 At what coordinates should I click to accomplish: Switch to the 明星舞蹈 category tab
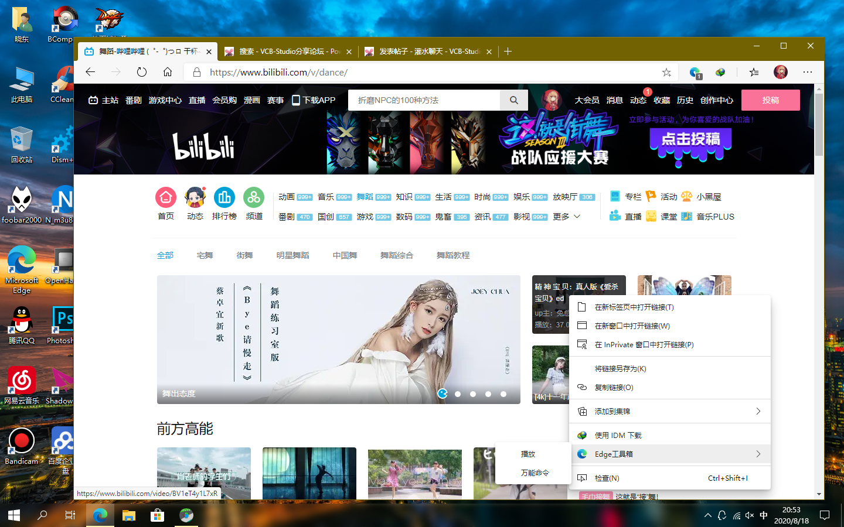(292, 255)
